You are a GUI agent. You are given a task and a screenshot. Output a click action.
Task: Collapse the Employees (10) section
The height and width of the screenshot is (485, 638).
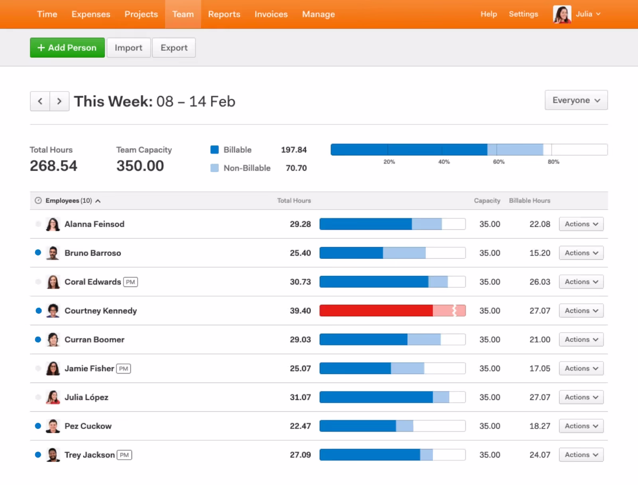(x=98, y=201)
